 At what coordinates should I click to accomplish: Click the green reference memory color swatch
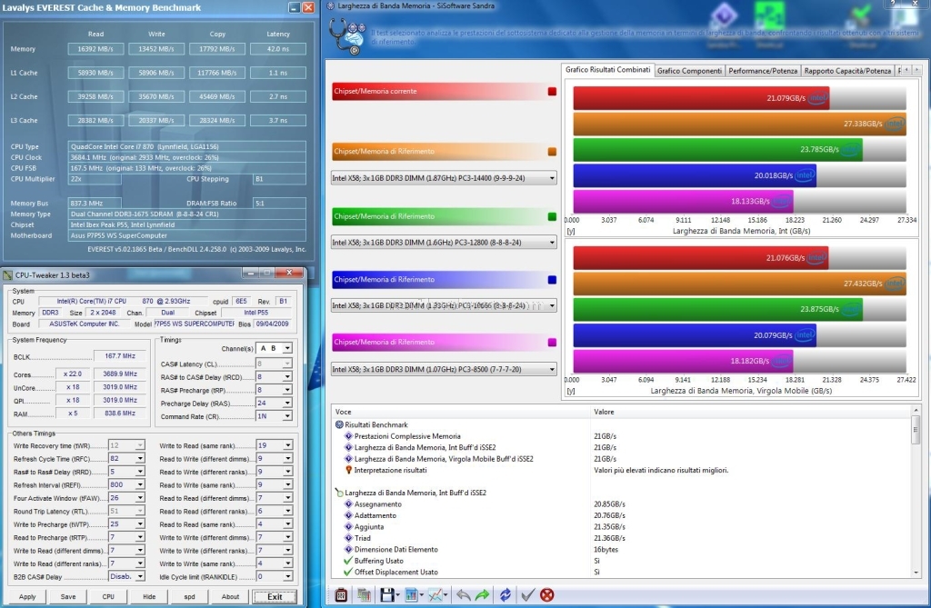click(x=552, y=216)
